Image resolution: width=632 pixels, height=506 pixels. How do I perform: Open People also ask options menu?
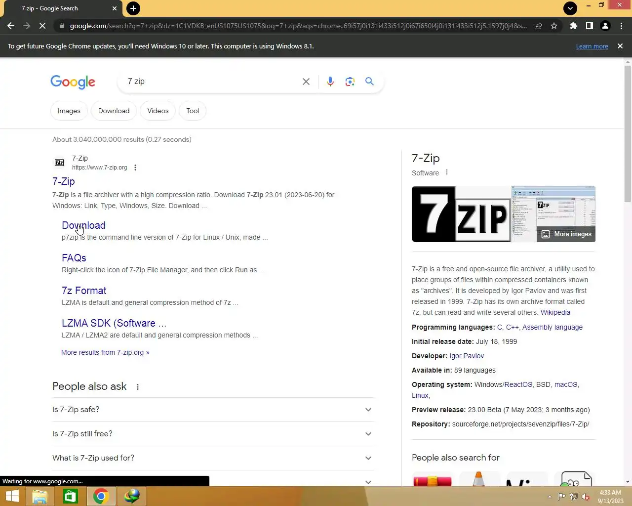[138, 387]
